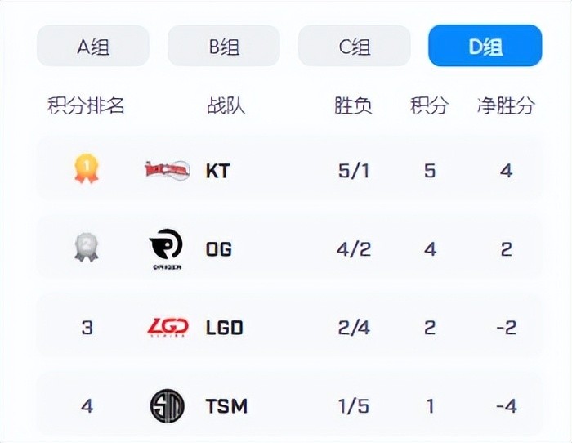Viewport: 572px width, 443px height.
Task: Click the KT team name
Action: point(218,171)
